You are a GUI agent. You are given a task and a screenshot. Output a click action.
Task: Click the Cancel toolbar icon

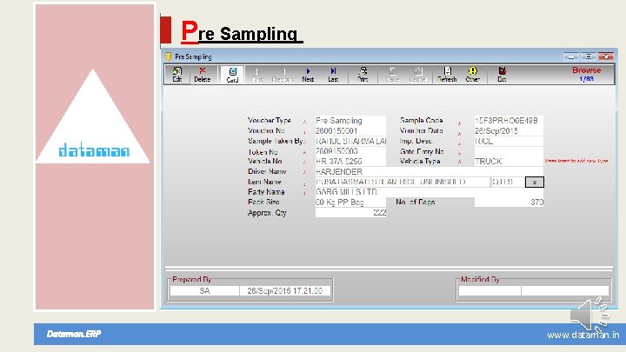[417, 75]
